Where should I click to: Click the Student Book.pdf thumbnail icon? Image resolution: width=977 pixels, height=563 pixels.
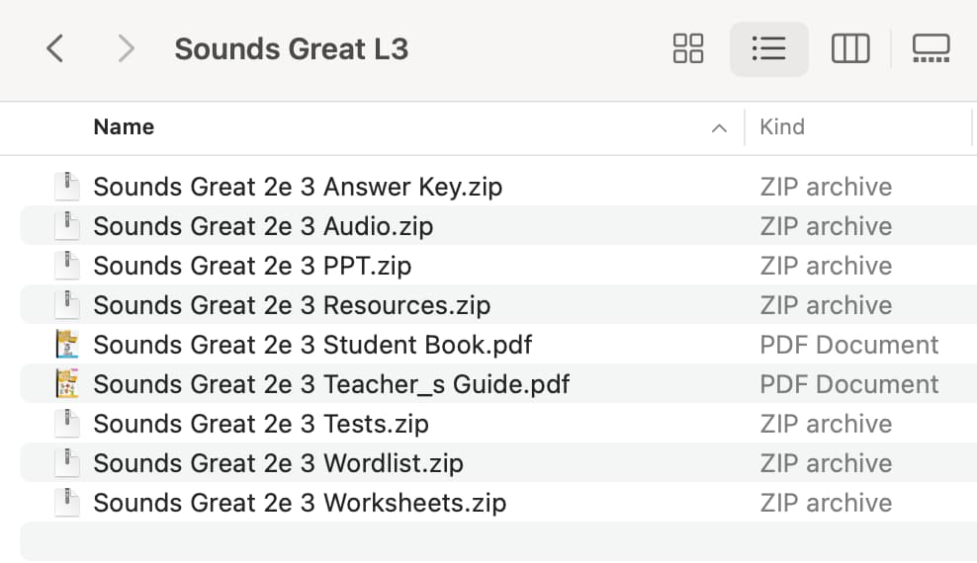click(67, 345)
